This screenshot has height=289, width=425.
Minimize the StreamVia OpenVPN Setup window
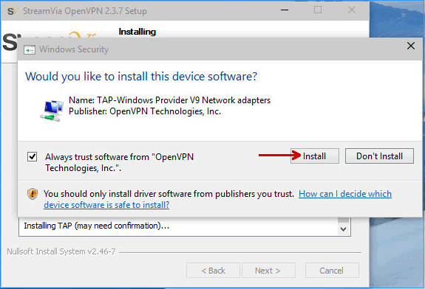pyautogui.click(x=285, y=10)
